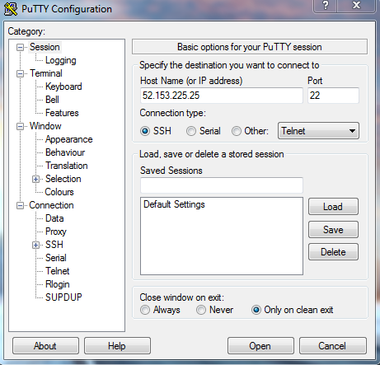Image resolution: width=380 pixels, height=365 pixels.
Task: Choose Never for close window on exit
Action: click(x=201, y=310)
